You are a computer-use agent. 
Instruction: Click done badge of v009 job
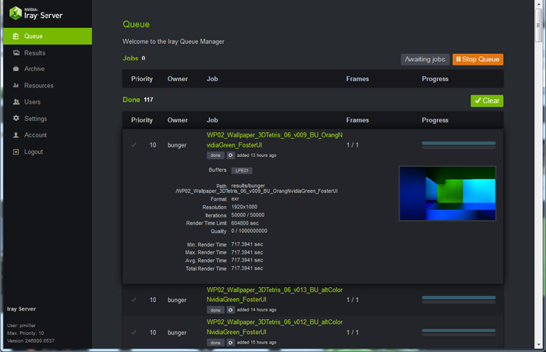[x=215, y=155]
